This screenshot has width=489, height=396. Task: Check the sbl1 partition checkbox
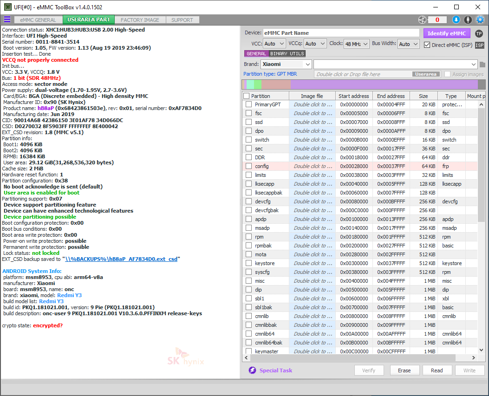pyautogui.click(x=248, y=299)
